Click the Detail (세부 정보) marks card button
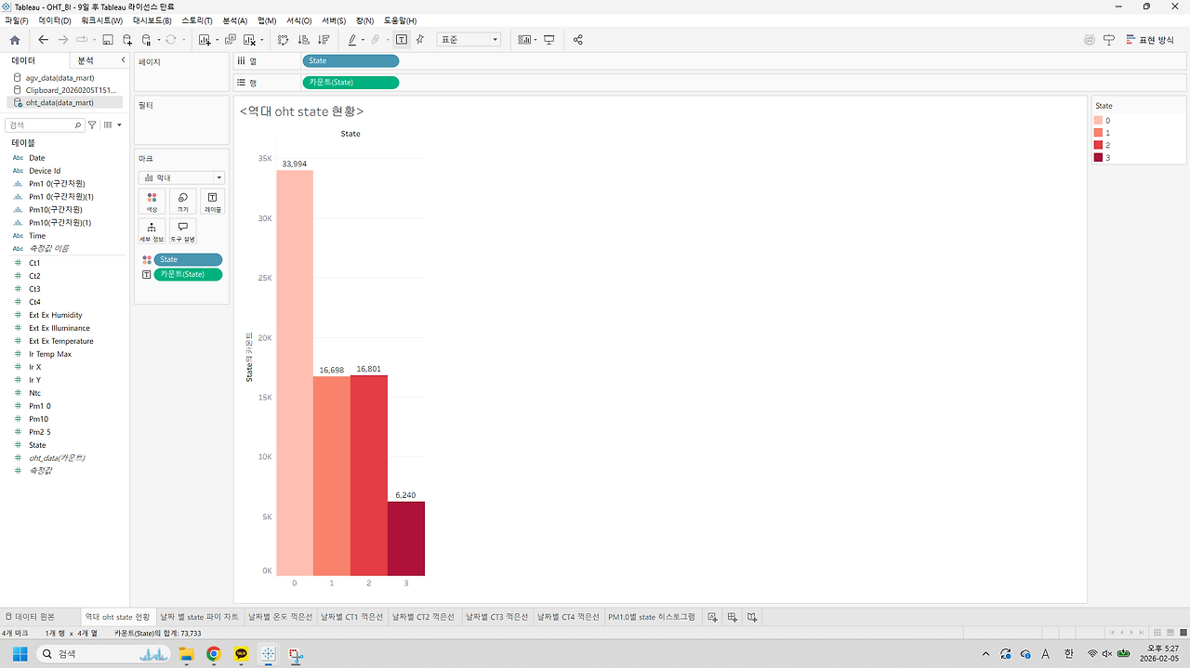Screen dimensions: 1190x668 (152, 231)
